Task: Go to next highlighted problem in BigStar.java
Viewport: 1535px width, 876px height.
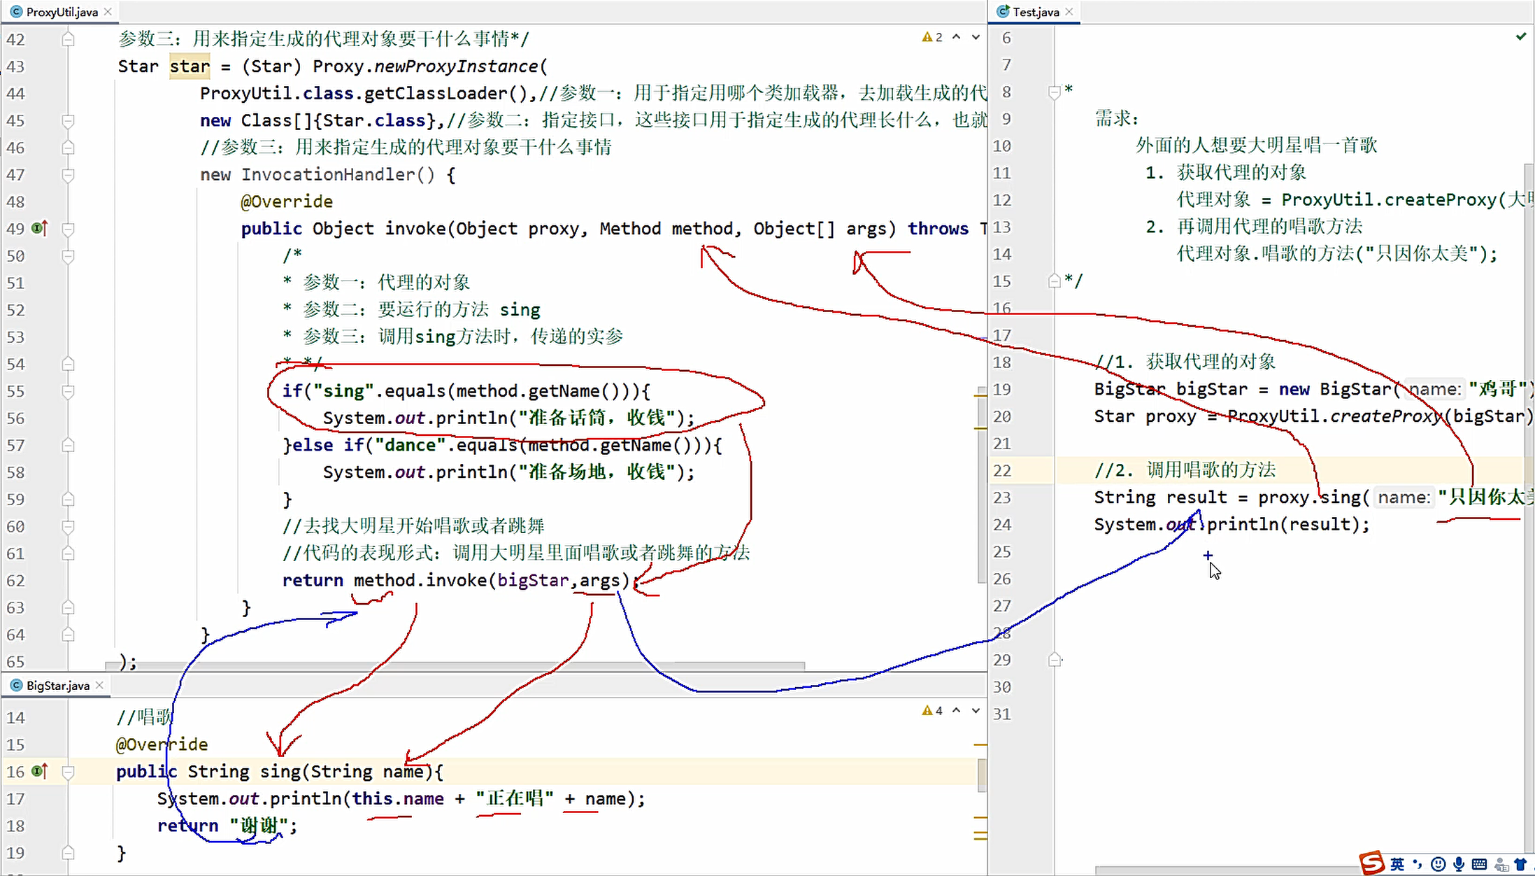Action: tap(976, 711)
